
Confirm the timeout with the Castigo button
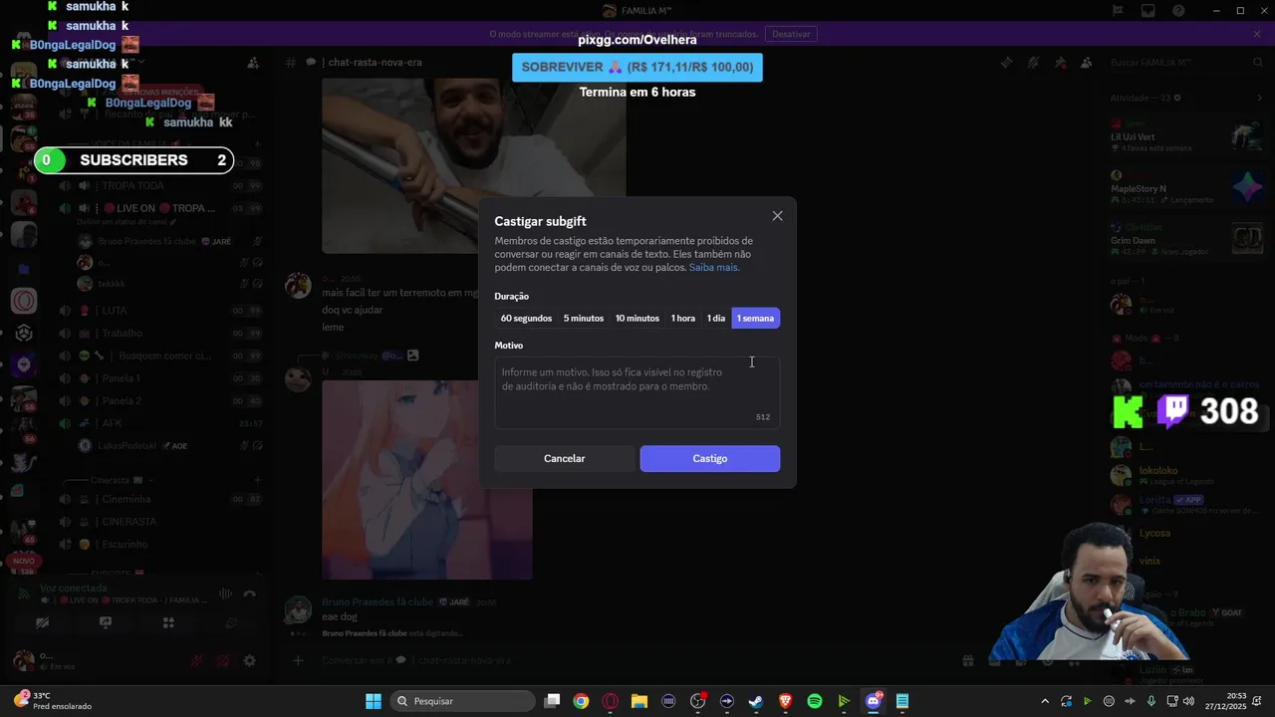click(x=710, y=458)
